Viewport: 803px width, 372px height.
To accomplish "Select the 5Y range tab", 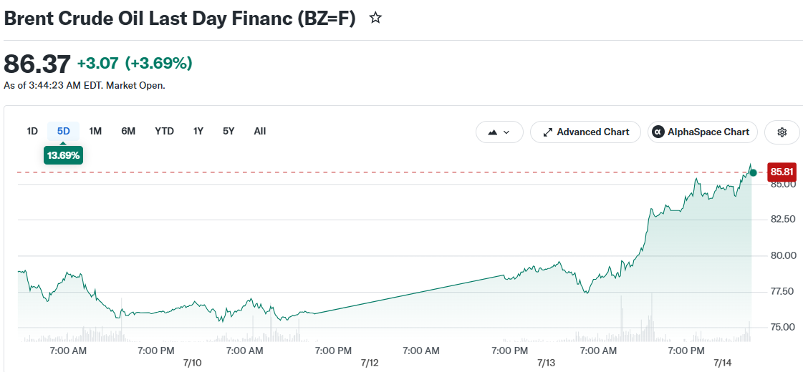I will pyautogui.click(x=229, y=131).
